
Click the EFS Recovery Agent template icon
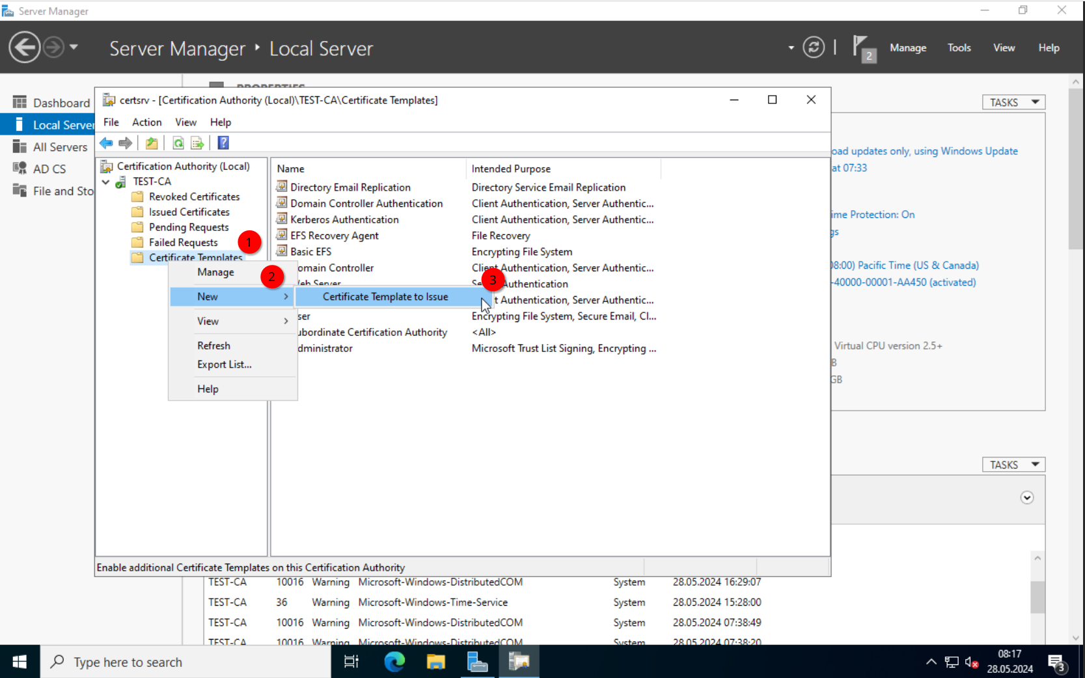click(x=282, y=235)
